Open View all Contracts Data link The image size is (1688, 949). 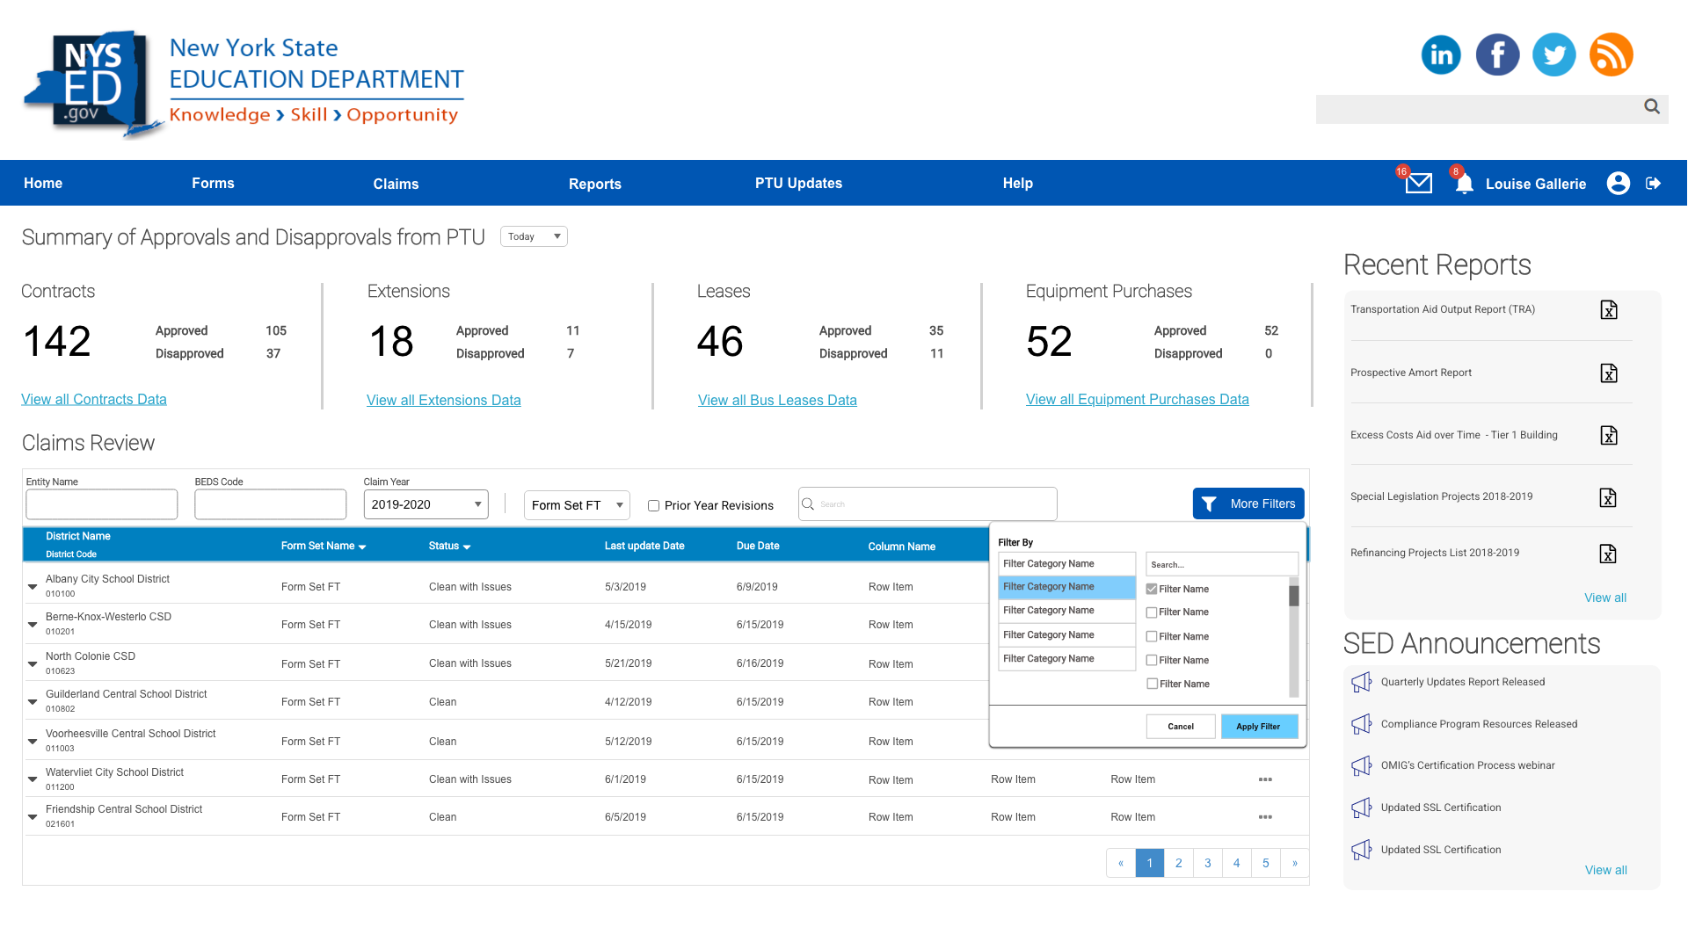coord(94,399)
